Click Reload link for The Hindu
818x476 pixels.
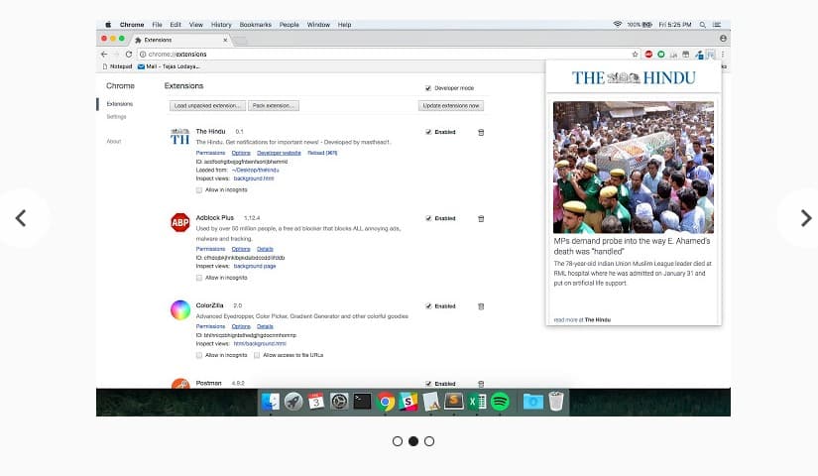tap(322, 153)
